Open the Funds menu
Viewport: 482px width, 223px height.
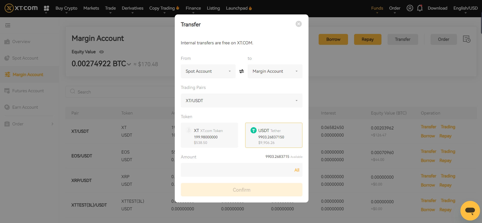tap(377, 8)
